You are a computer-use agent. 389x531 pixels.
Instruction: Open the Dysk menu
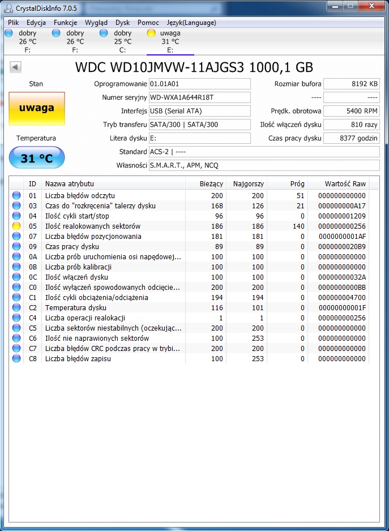tap(123, 23)
